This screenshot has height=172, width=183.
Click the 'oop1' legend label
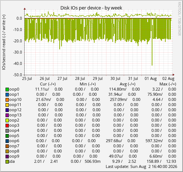14,95
